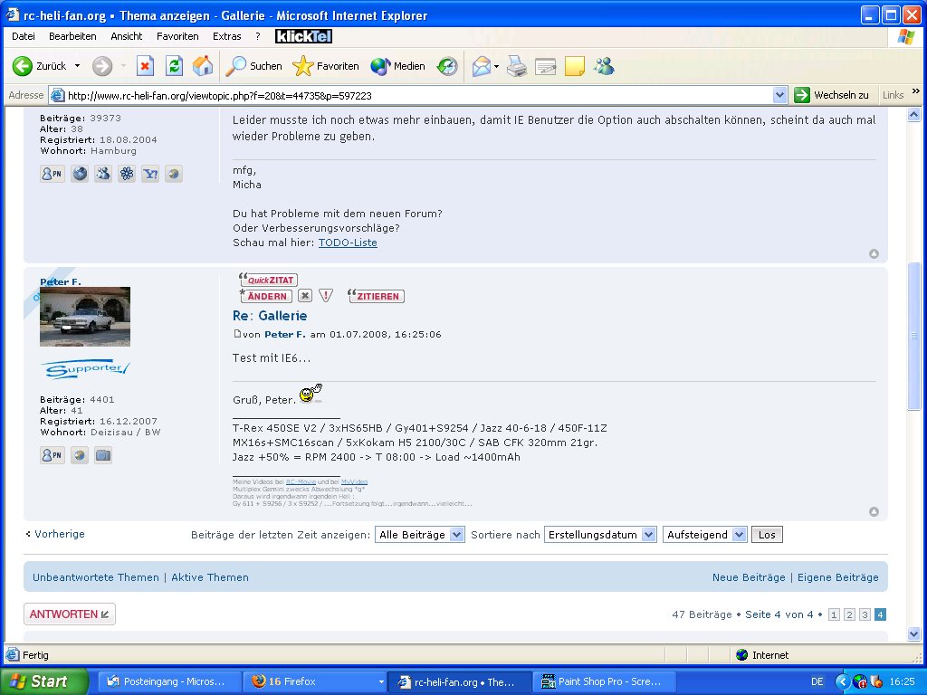Open the Bearbeiten menu
927x695 pixels.
tap(72, 36)
